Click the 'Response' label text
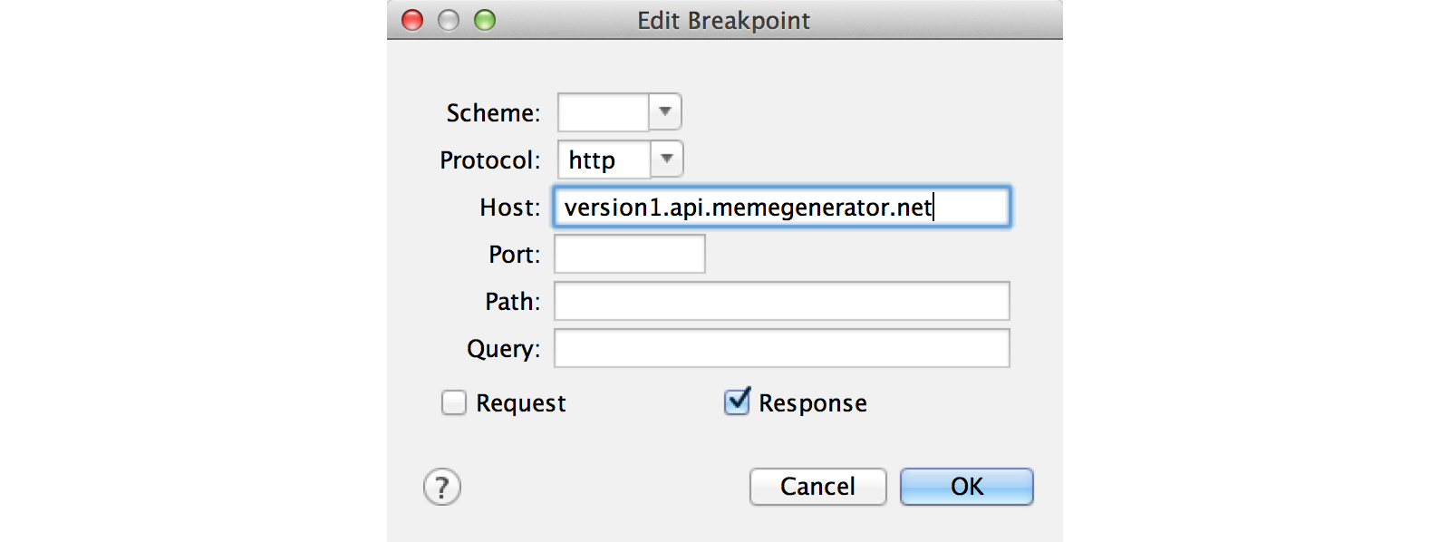This screenshot has height=542, width=1450. tap(812, 403)
